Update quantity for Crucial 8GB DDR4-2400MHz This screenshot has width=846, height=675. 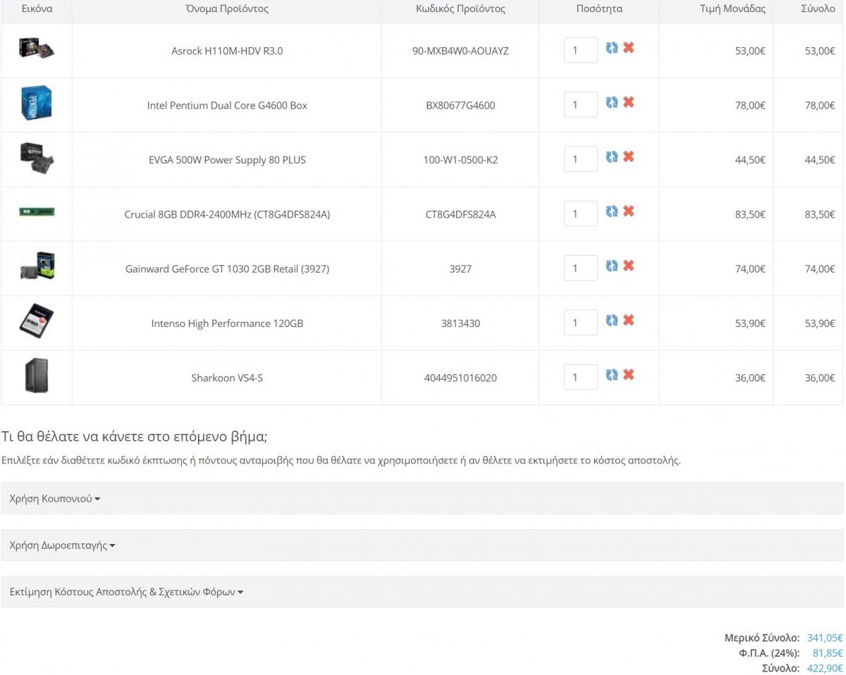point(612,211)
